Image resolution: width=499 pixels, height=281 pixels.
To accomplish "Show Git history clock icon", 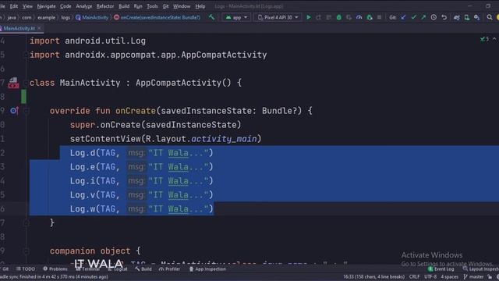I will 434,17.
